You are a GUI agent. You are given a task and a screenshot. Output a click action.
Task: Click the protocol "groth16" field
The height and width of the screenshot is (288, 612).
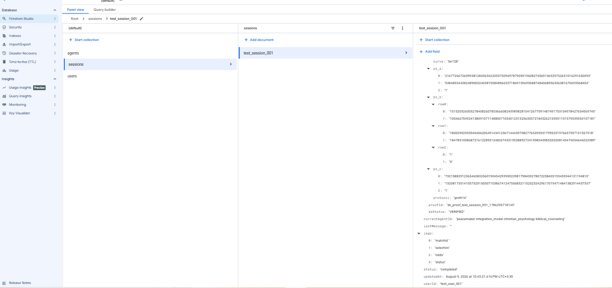click(450, 198)
